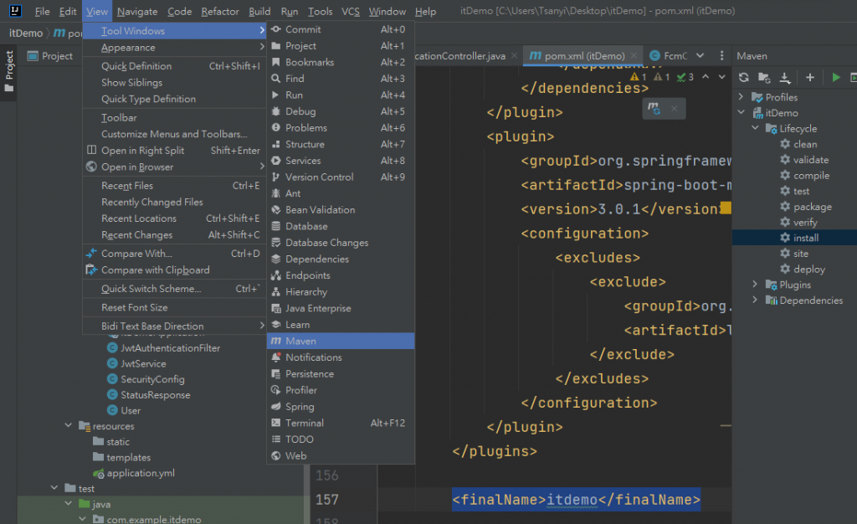
Task: Click the editor tab options kebab icon
Action: coord(721,55)
